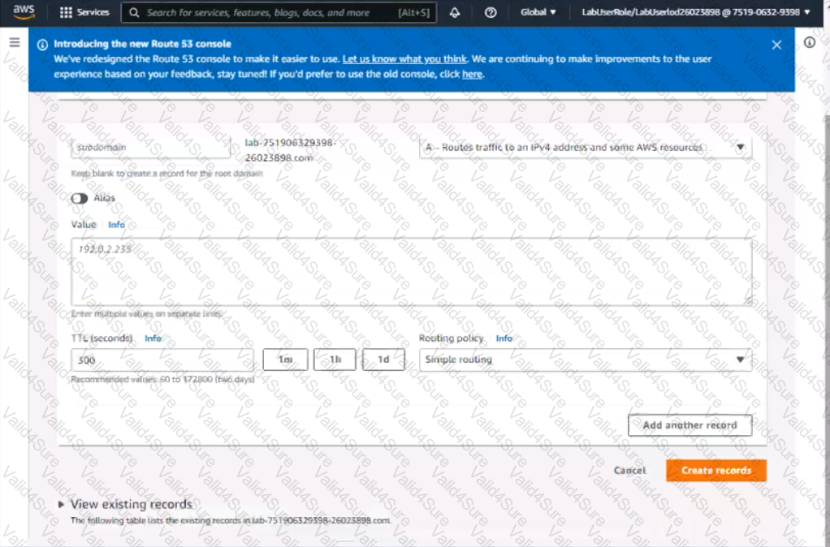
Task: Click the AWS logo home icon
Action: 24,12
